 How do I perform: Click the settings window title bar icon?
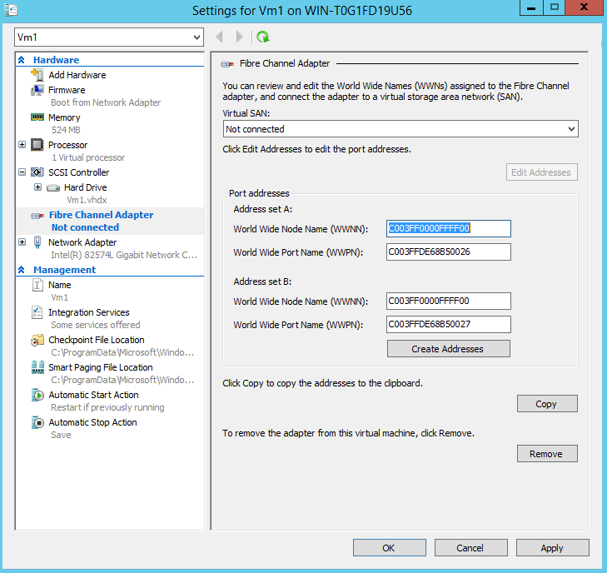pyautogui.click(x=11, y=10)
